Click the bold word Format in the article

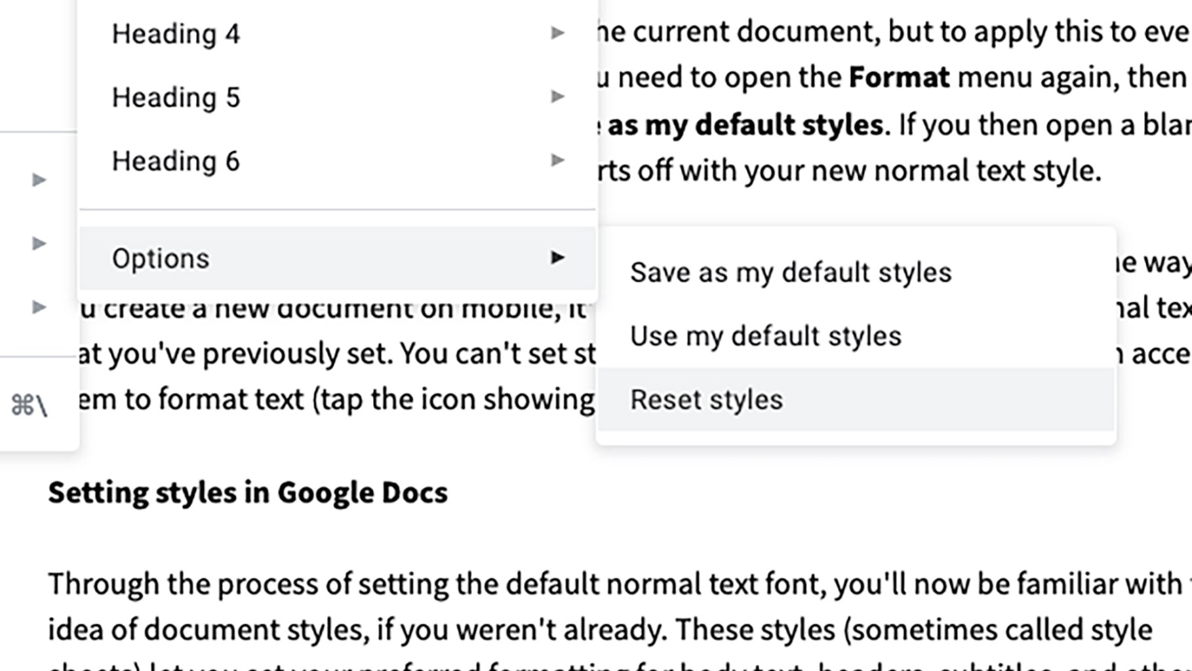coord(897,76)
